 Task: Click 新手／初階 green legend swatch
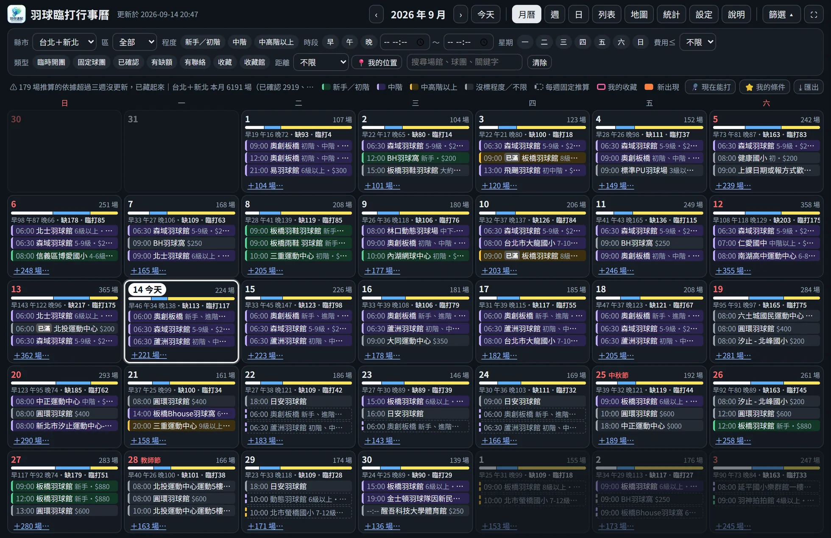coord(326,87)
